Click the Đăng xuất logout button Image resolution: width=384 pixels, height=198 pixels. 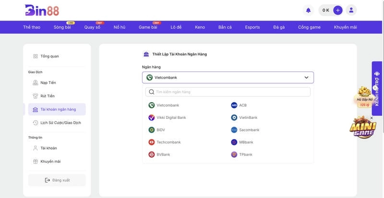tap(57, 180)
